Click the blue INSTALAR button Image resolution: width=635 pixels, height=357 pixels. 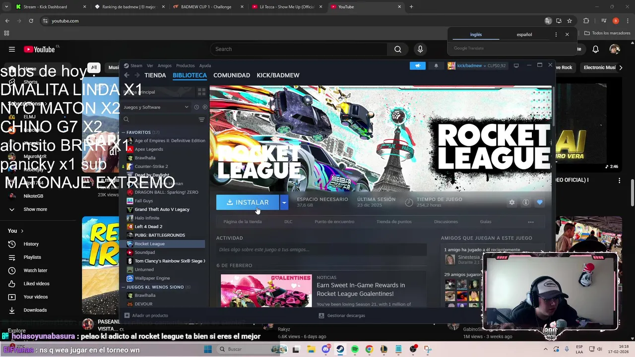click(x=248, y=202)
